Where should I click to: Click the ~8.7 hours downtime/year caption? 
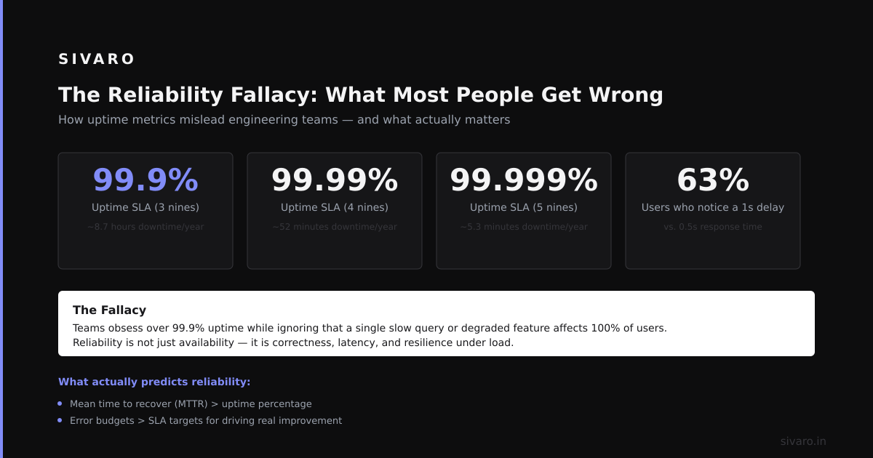point(145,227)
